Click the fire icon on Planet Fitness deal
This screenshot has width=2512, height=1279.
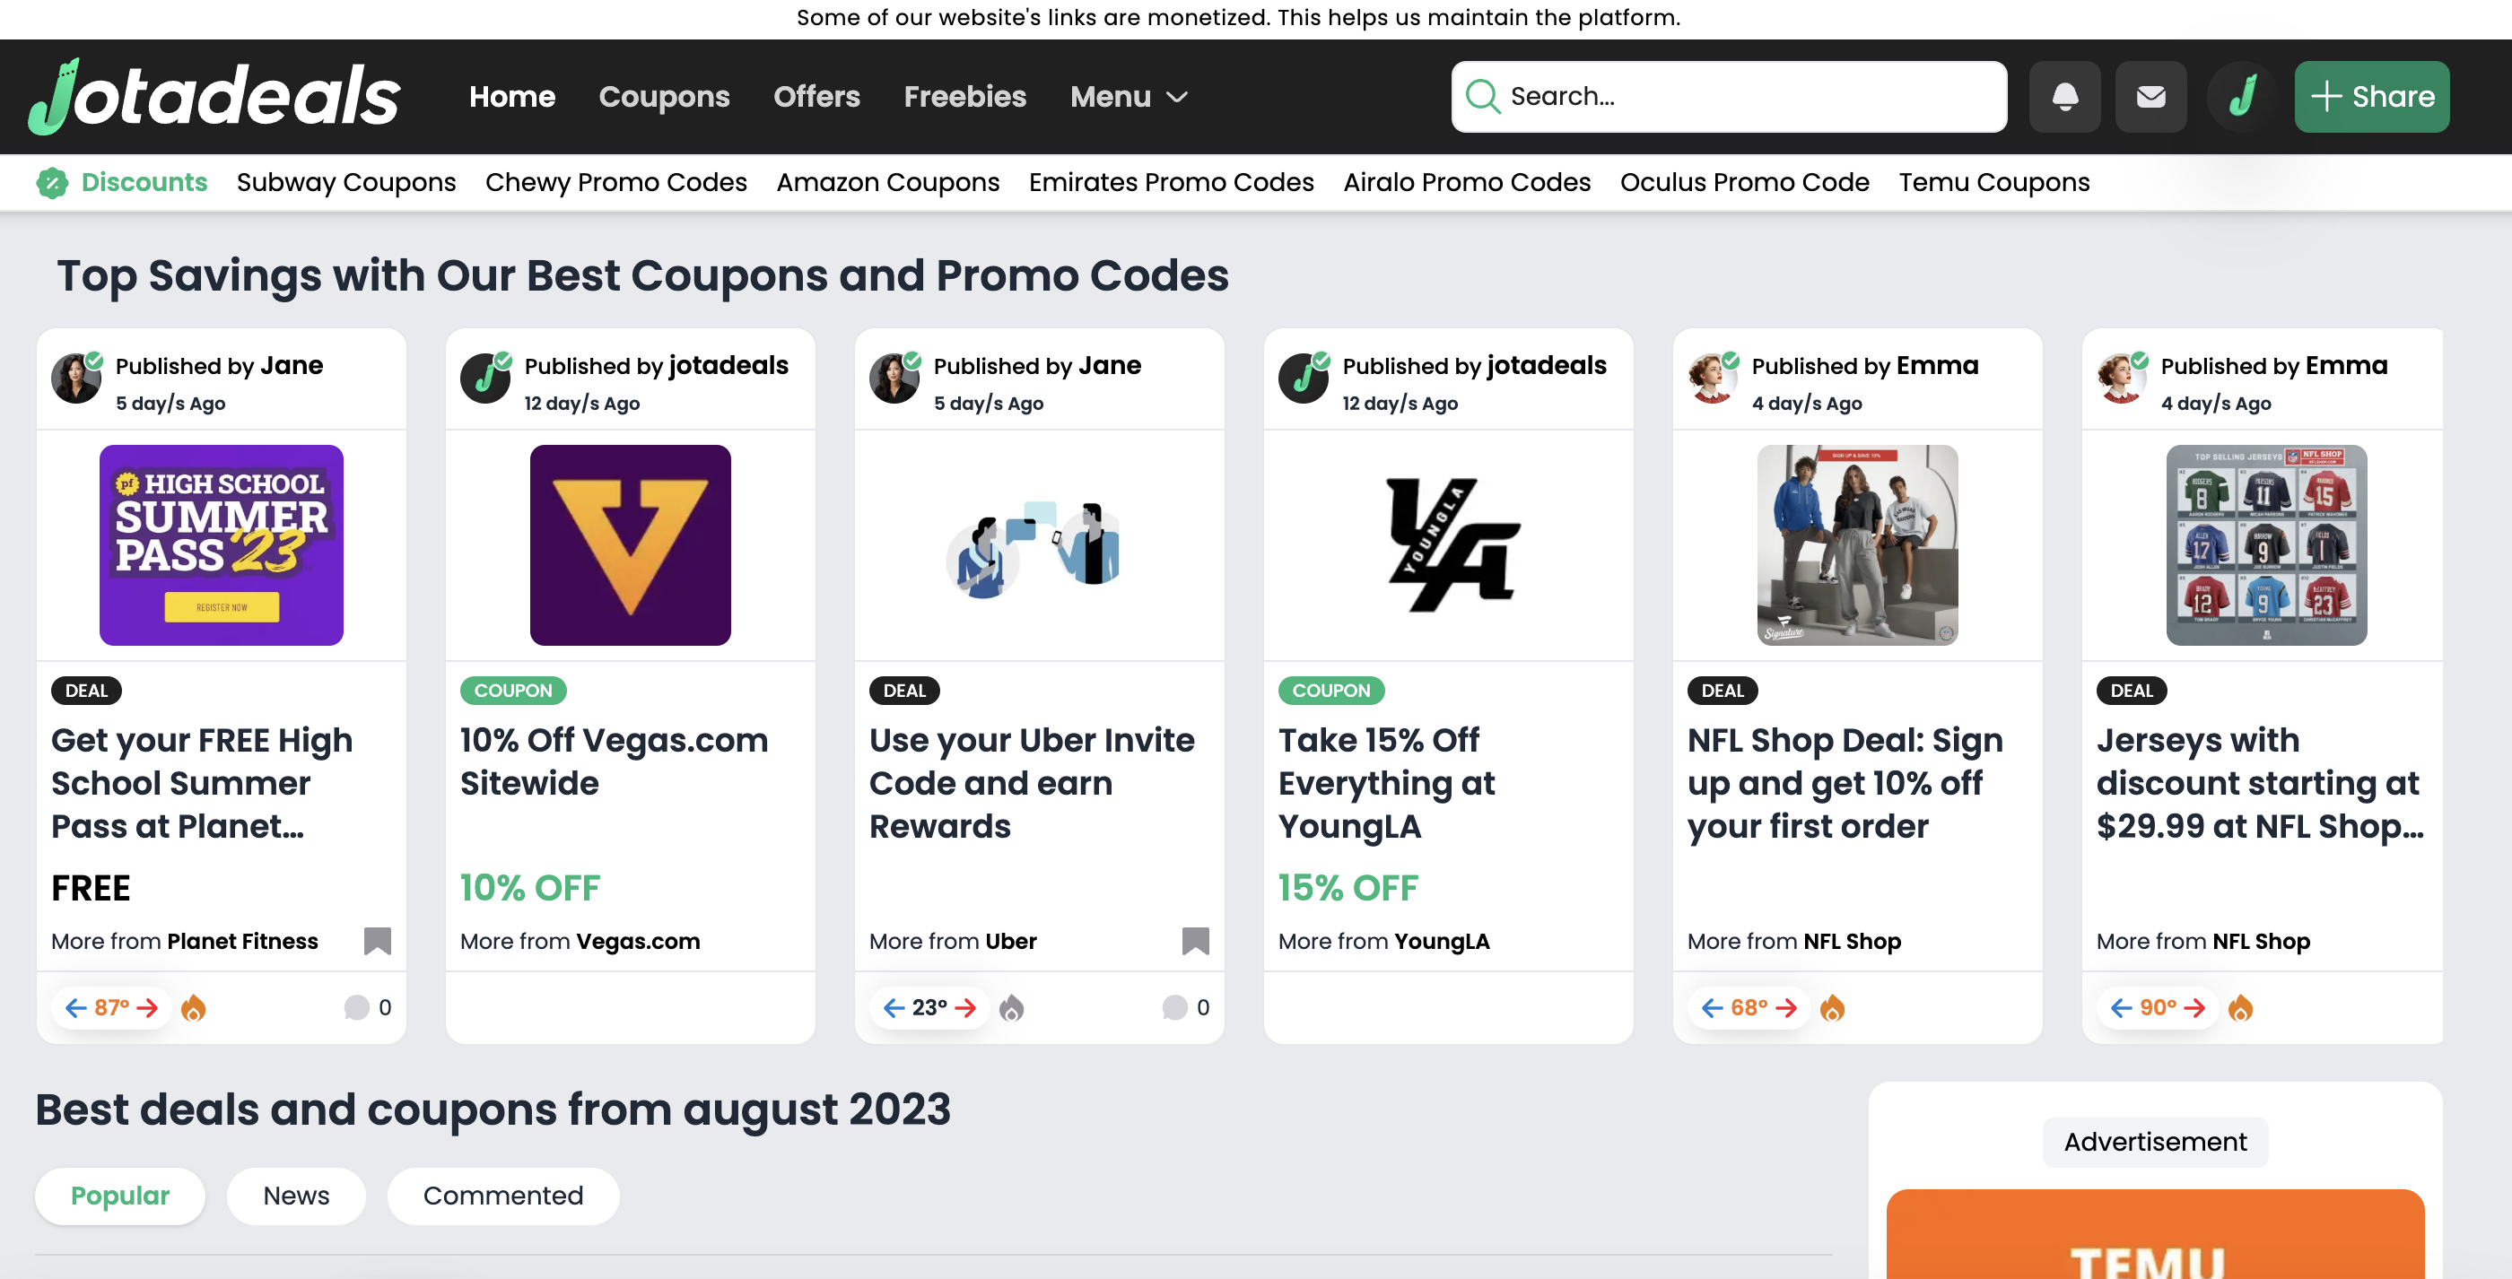[x=194, y=1007]
